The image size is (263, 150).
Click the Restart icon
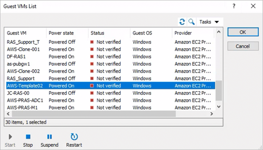click(x=74, y=137)
